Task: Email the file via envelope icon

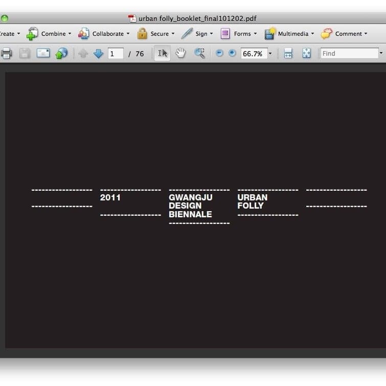Action: [43, 53]
